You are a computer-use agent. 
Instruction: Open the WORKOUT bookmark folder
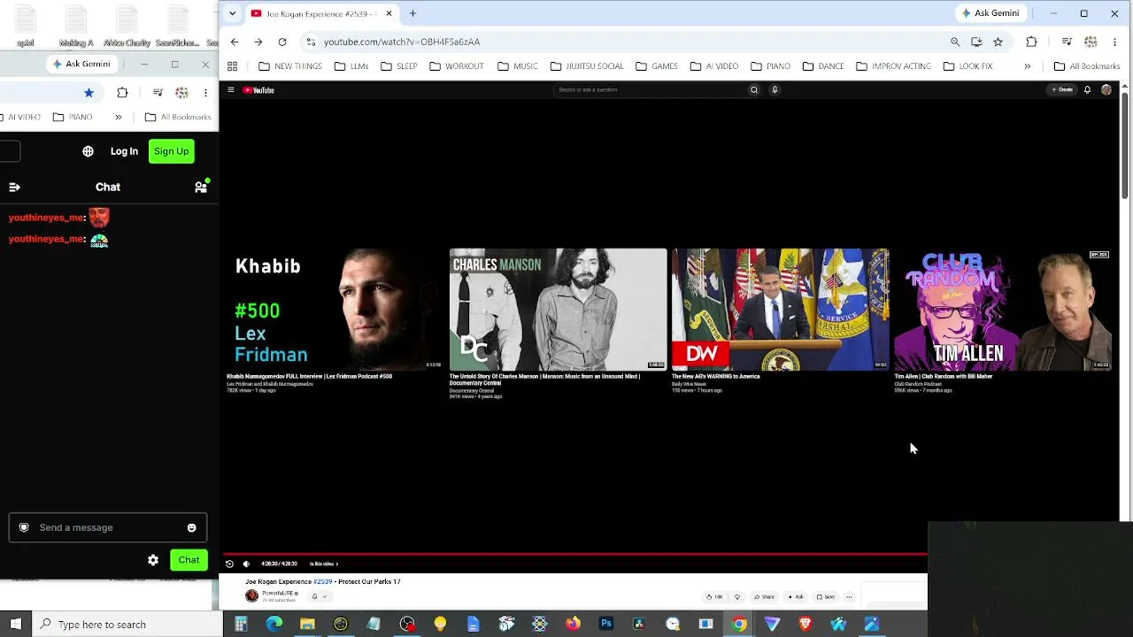pos(457,66)
